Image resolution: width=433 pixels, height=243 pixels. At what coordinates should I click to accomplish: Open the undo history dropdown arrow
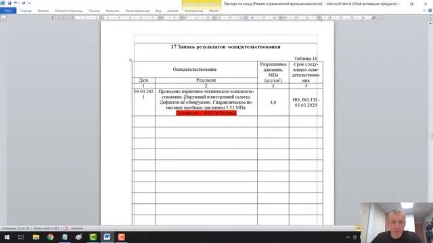19,3
